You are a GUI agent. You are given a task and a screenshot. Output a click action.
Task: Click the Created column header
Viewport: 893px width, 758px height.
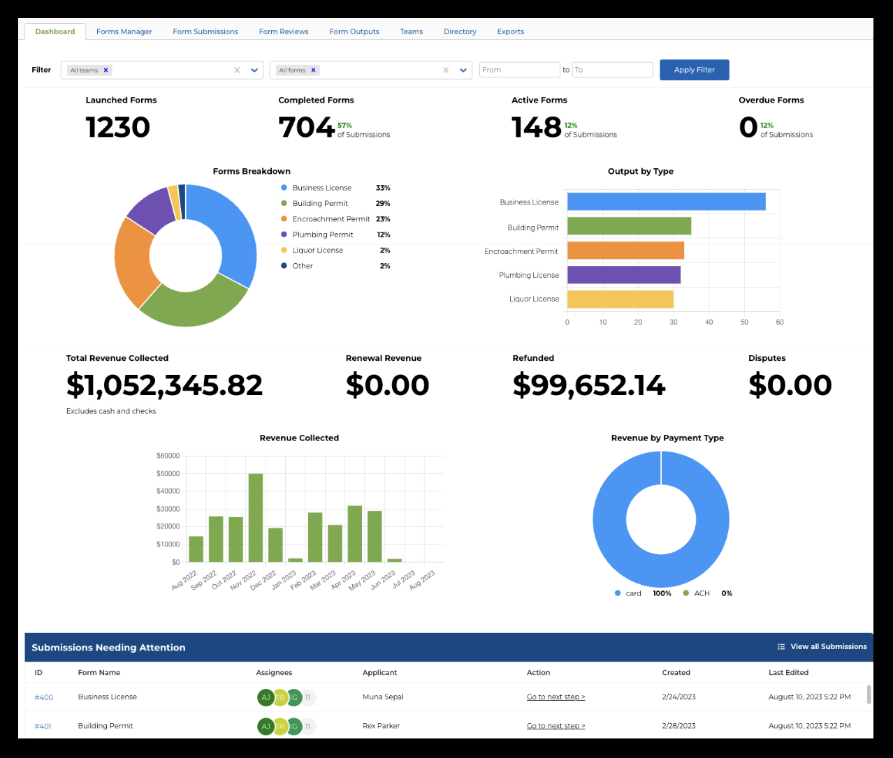(676, 673)
